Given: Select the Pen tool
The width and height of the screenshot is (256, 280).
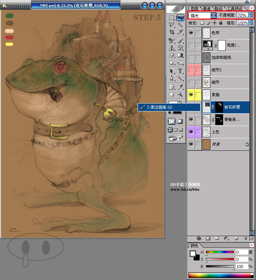Looking at the screenshot, I should point(172,78).
